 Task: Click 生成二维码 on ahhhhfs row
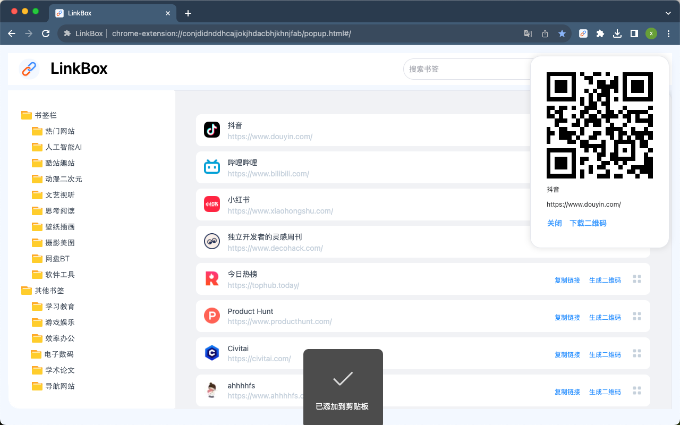pyautogui.click(x=605, y=392)
